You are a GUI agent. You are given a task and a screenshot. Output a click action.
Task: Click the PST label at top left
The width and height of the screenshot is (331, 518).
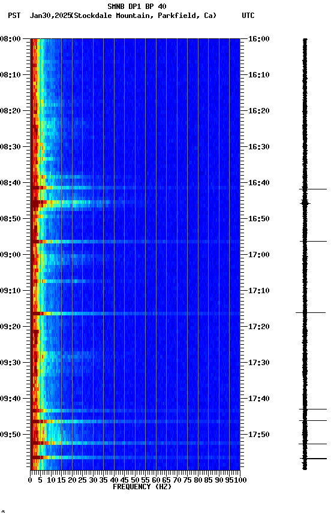(14, 16)
